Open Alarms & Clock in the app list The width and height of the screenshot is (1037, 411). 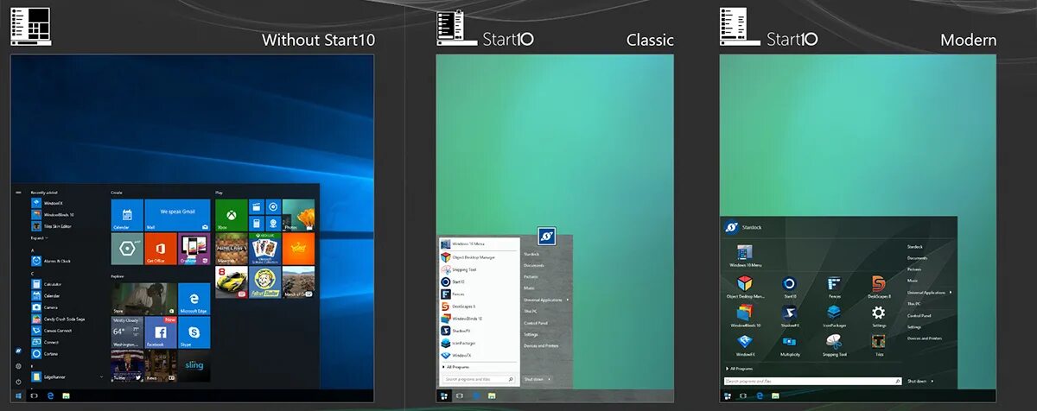[52, 261]
